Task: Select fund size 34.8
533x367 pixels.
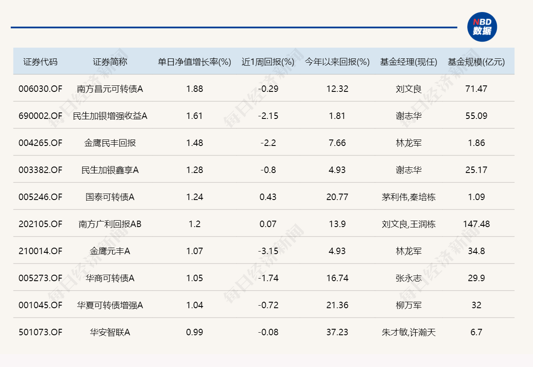Action: click(x=476, y=251)
